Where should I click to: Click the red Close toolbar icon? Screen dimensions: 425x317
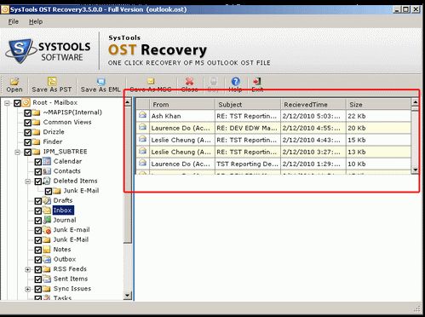(189, 82)
